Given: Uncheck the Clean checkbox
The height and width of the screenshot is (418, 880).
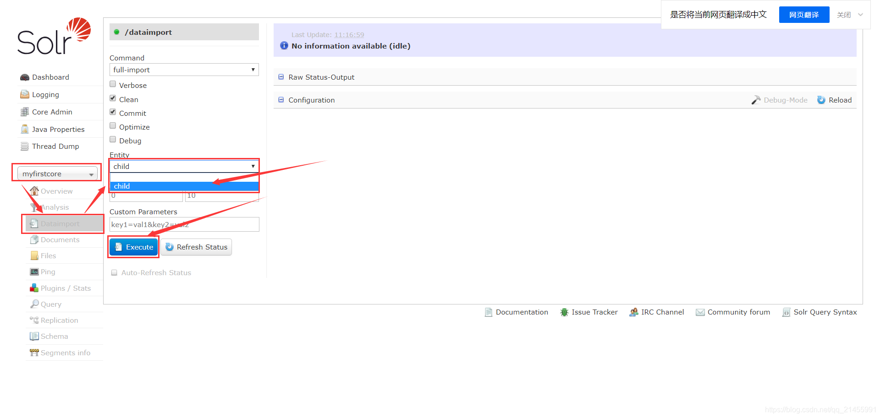Looking at the screenshot, I should click(x=113, y=98).
